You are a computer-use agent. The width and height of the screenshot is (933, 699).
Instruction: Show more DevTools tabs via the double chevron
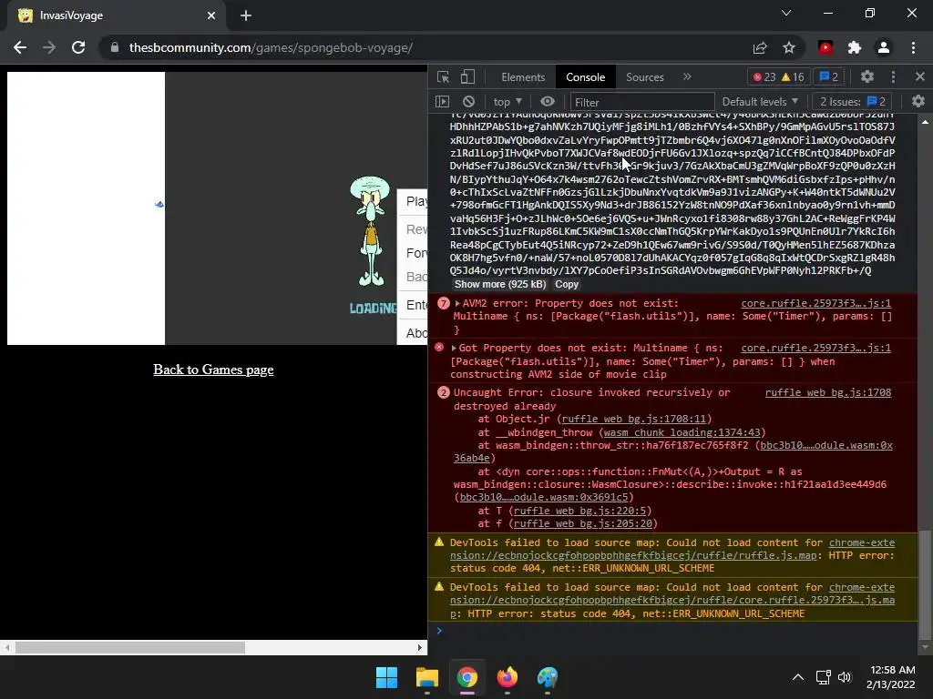tap(687, 76)
